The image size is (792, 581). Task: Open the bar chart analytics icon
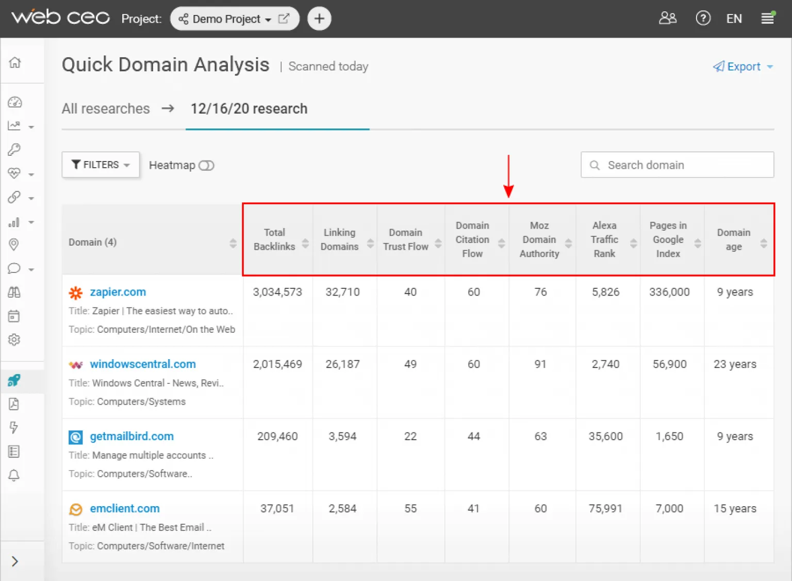[x=14, y=222]
